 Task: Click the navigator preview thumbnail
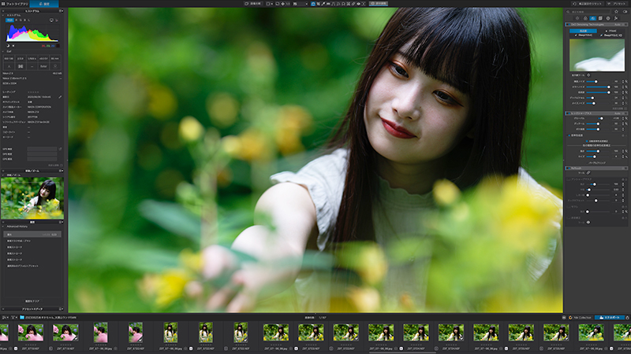32,198
